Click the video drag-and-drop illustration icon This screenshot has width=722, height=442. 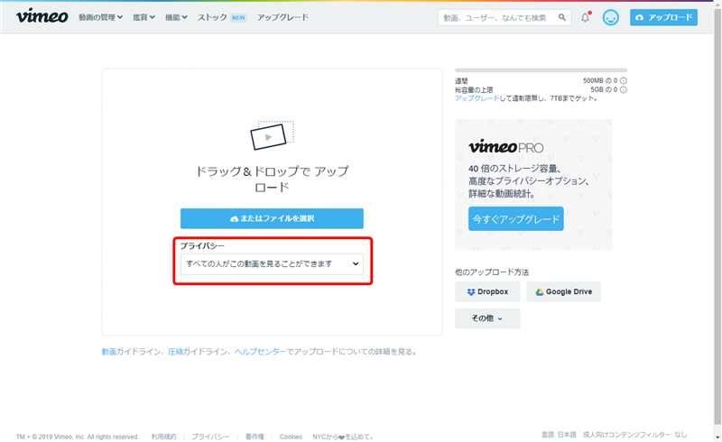(x=272, y=135)
